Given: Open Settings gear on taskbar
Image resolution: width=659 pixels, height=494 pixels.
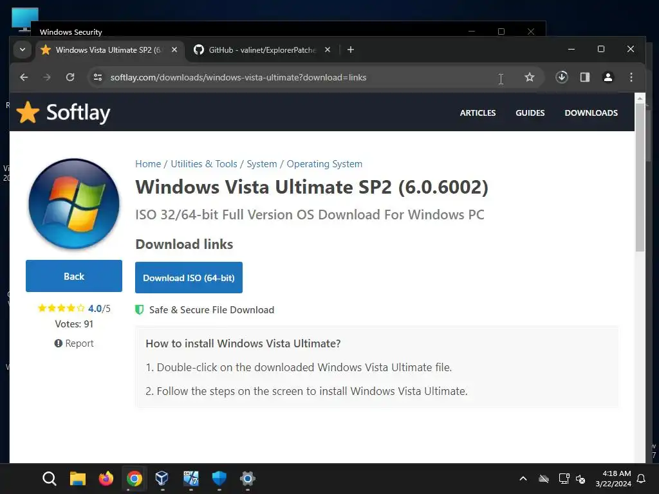Looking at the screenshot, I should pyautogui.click(x=248, y=479).
